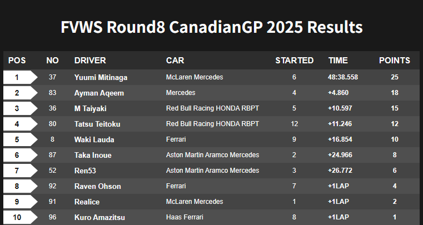423x225 pixels.
Task: Select the DRIVER column header
Action: point(90,61)
